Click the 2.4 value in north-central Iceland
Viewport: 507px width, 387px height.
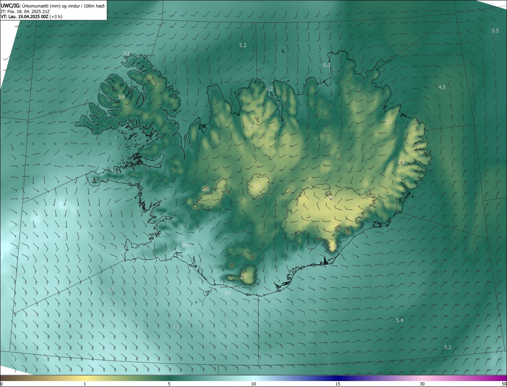click(x=251, y=127)
